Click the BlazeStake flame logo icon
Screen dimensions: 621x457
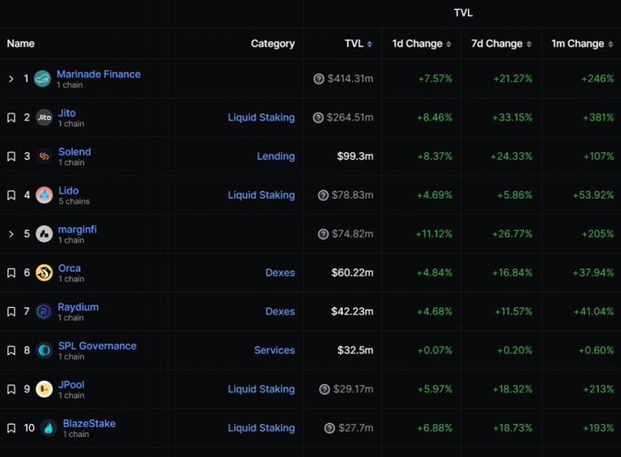pos(49,428)
